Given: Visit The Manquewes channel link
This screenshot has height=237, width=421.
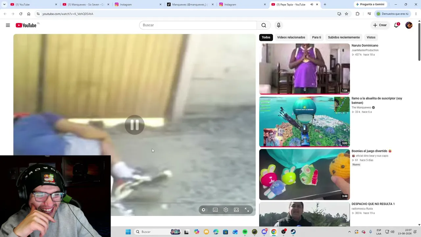Looking at the screenshot, I should (x=361, y=108).
